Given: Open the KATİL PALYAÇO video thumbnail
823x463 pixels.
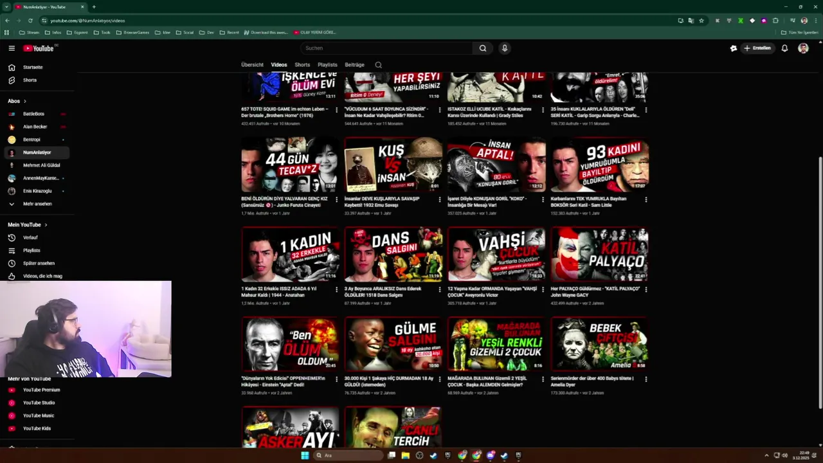Looking at the screenshot, I should pyautogui.click(x=599, y=254).
